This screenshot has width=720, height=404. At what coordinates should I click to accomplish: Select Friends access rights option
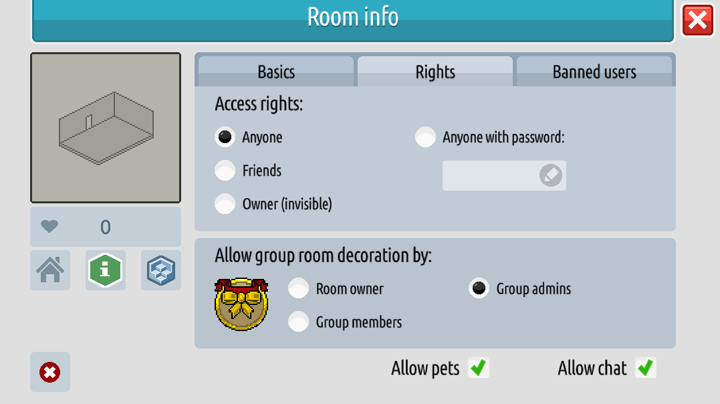pyautogui.click(x=225, y=171)
